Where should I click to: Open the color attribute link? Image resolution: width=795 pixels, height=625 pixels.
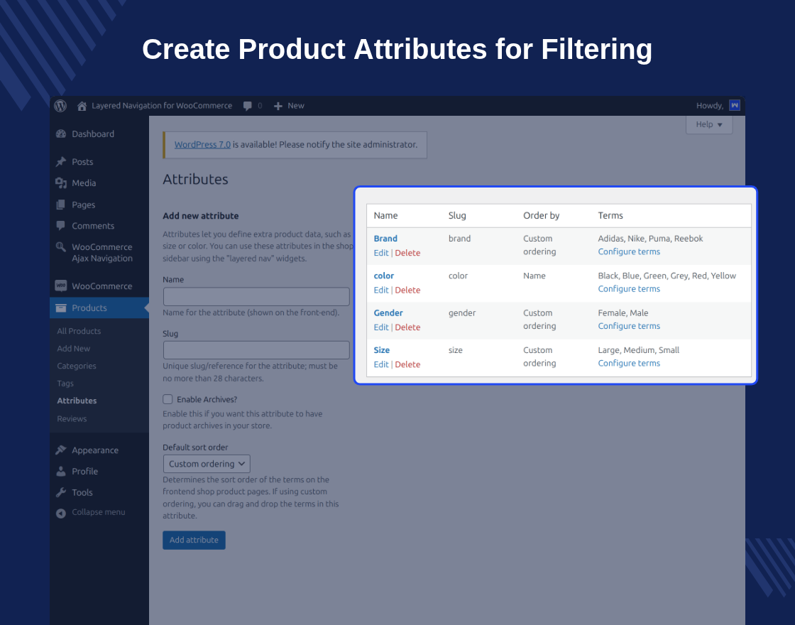pos(384,276)
